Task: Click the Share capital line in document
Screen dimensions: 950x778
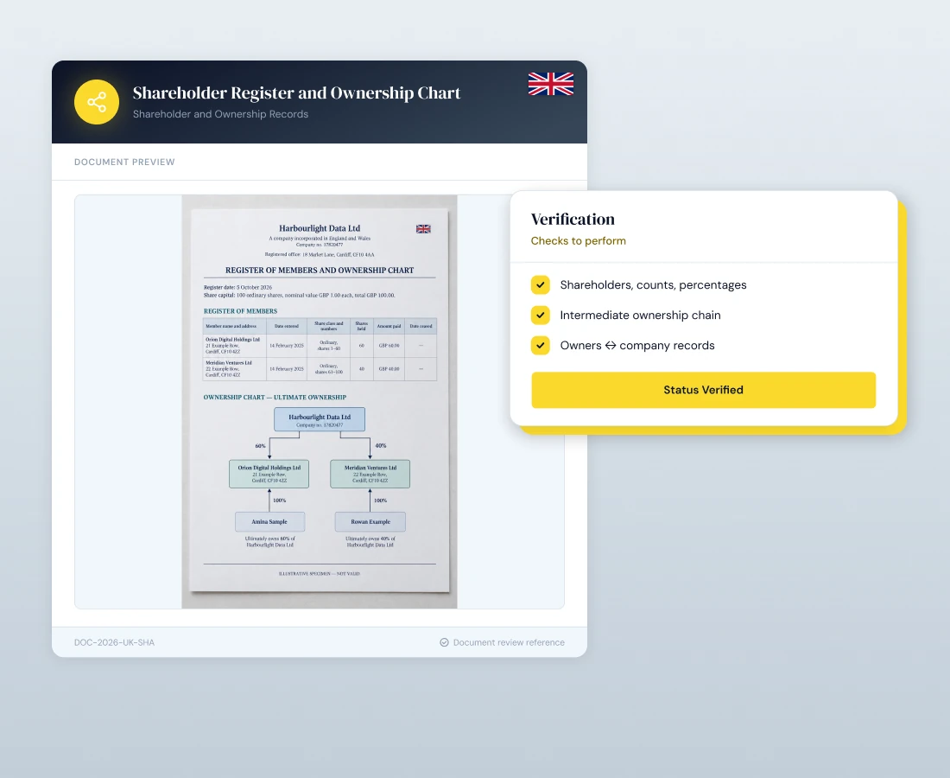Action: (300, 296)
